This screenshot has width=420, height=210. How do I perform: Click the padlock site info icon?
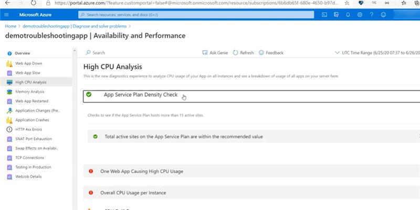[x=48, y=3]
